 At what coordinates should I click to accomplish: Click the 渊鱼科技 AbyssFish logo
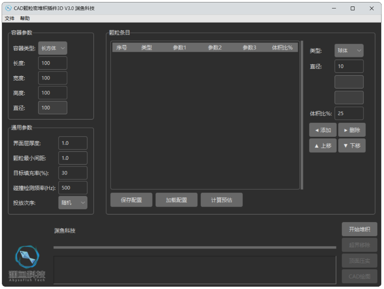27,264
